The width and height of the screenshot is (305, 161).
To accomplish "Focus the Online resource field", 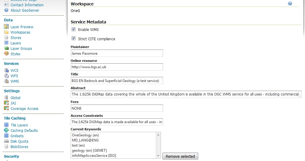I will click(x=117, y=67).
